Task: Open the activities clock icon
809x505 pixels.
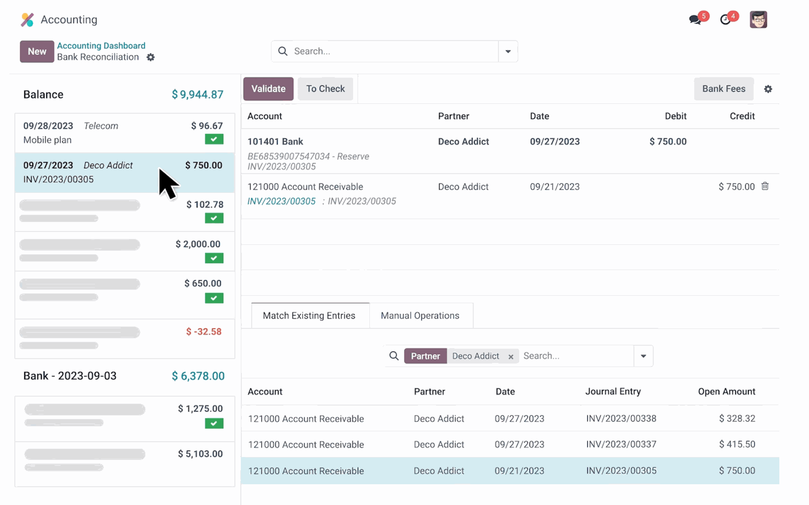Action: click(x=725, y=20)
